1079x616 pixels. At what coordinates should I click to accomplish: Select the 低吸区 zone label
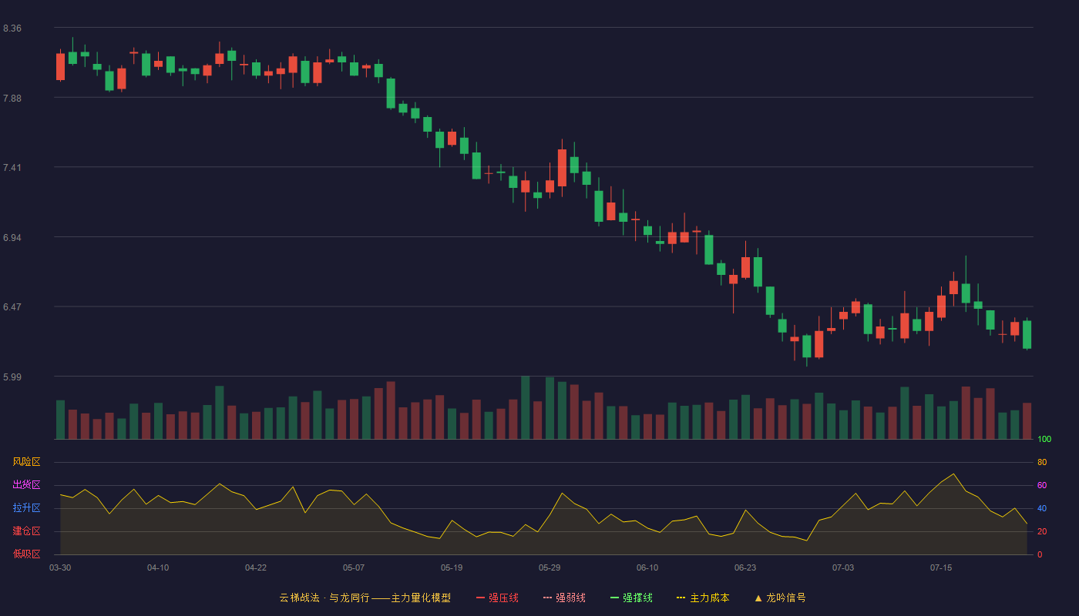click(26, 554)
